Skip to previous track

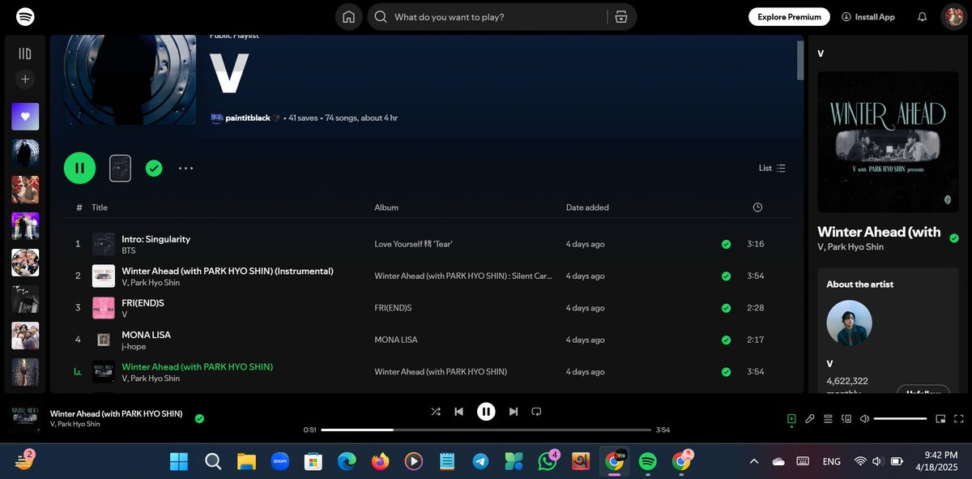[x=459, y=412]
